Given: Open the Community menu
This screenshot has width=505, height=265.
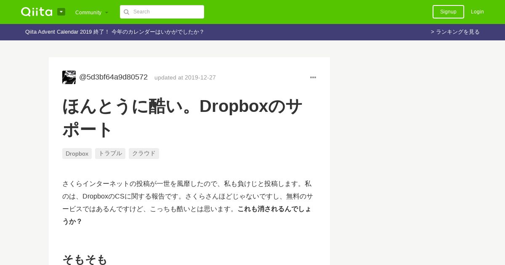Looking at the screenshot, I should [92, 12].
